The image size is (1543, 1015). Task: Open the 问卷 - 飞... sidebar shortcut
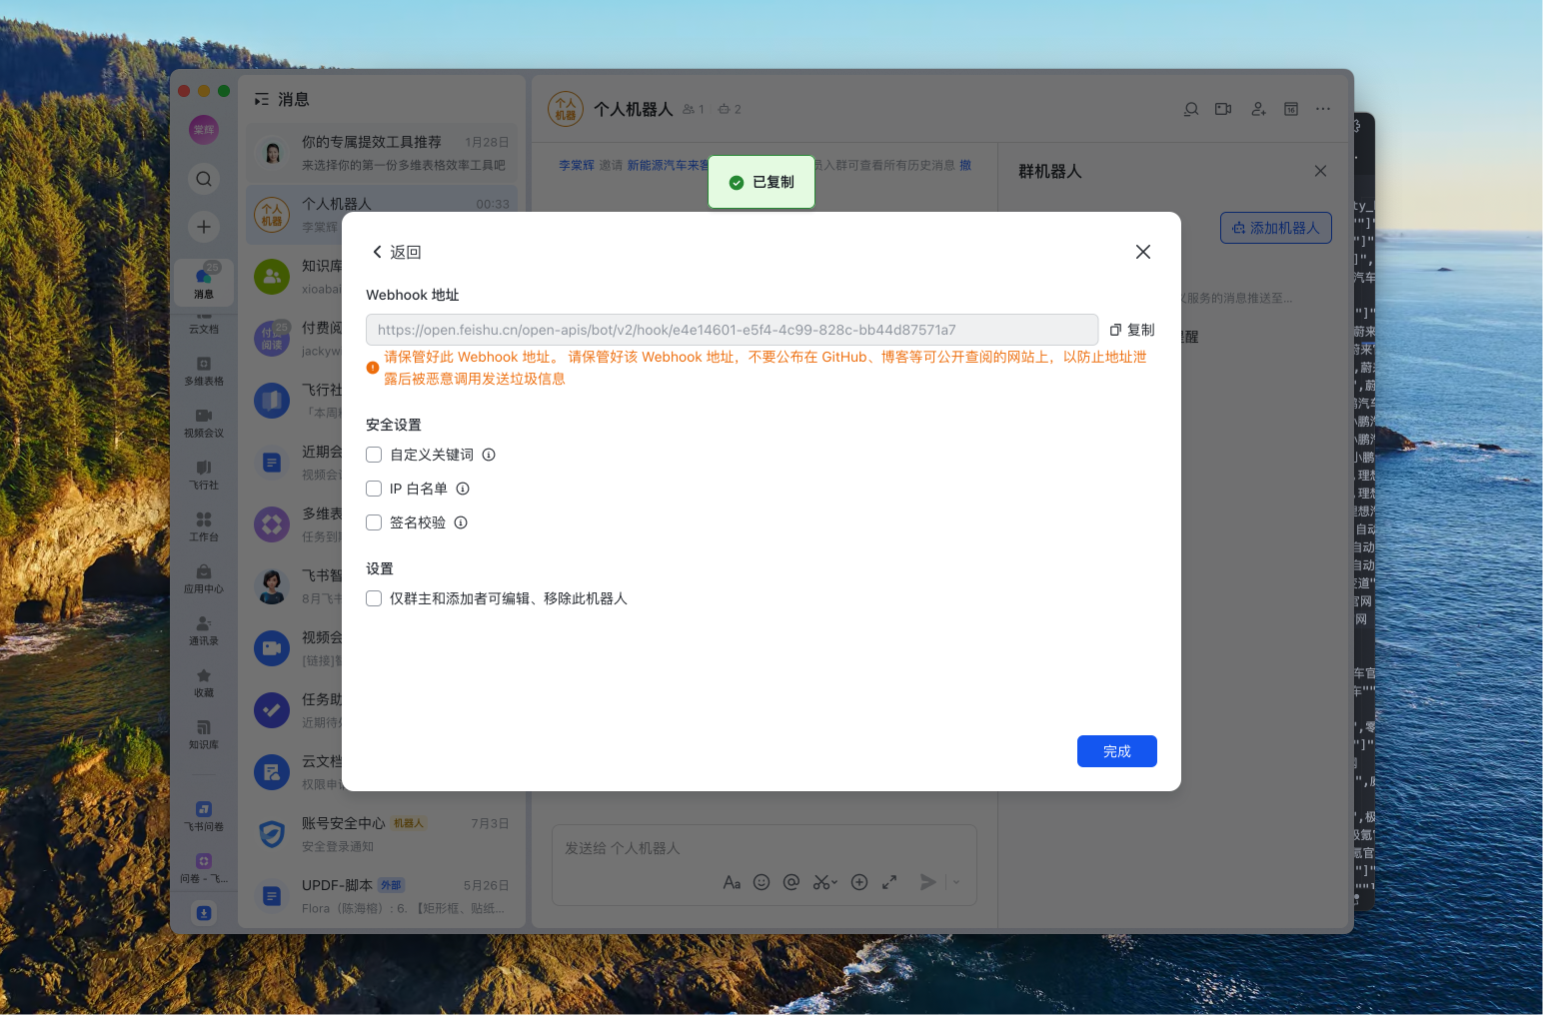(204, 869)
